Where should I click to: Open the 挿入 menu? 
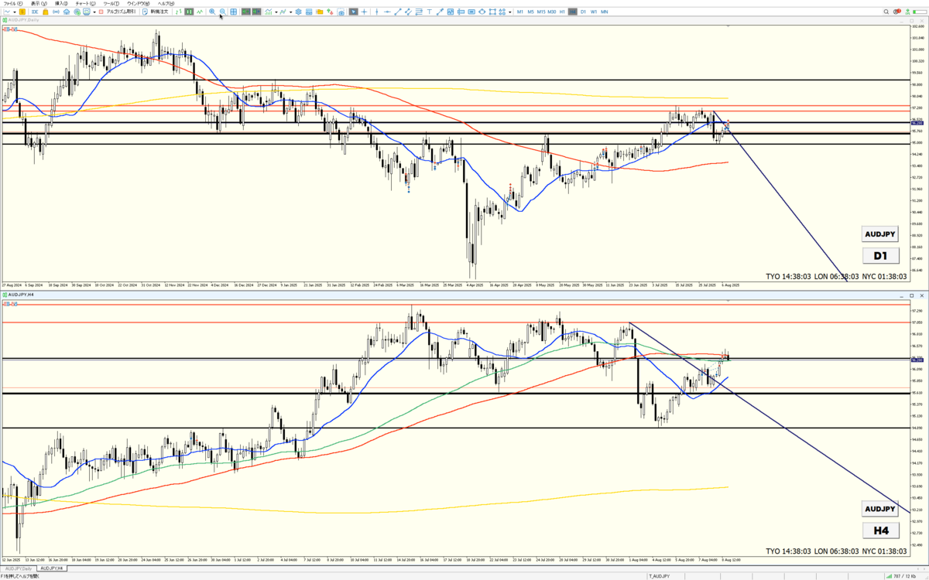click(61, 4)
